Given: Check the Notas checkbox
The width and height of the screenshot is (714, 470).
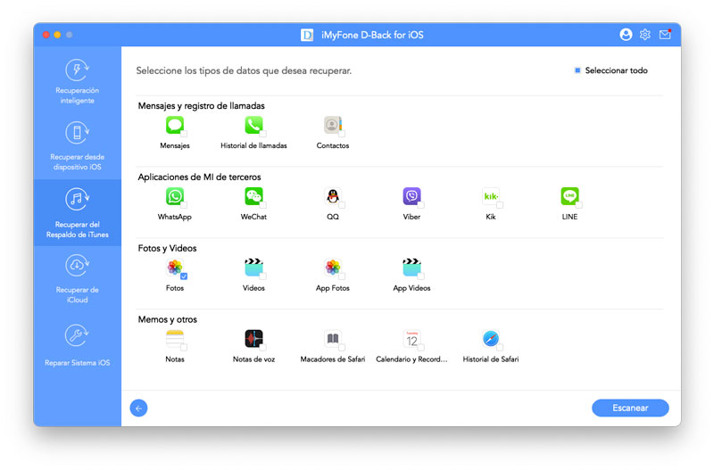Looking at the screenshot, I should point(184,348).
